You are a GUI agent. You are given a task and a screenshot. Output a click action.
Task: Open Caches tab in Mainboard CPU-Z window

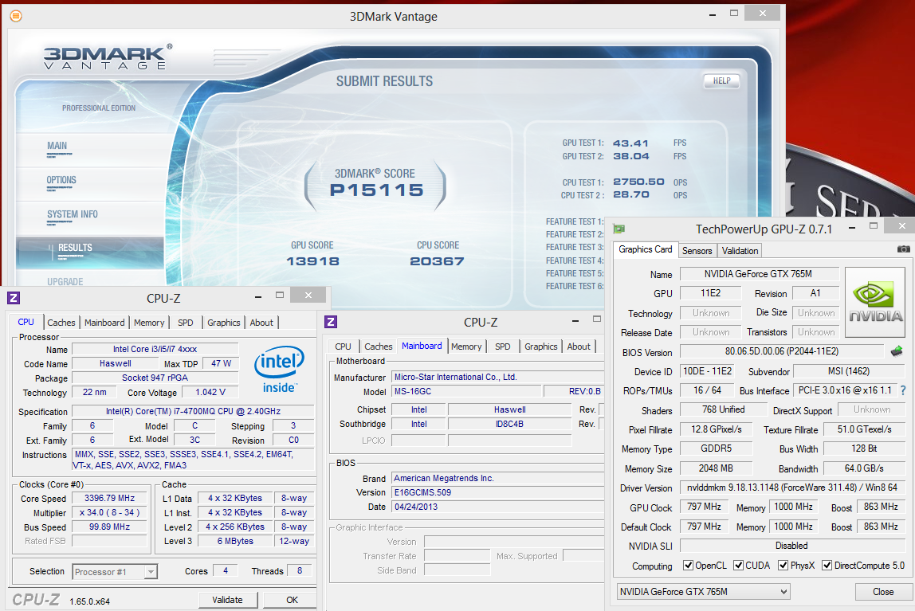click(378, 347)
